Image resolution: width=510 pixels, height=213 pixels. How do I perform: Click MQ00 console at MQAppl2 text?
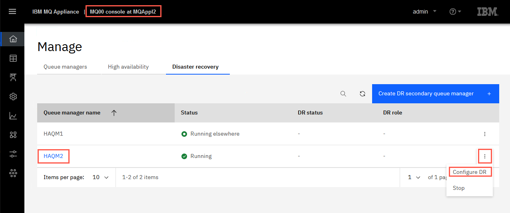(x=123, y=12)
